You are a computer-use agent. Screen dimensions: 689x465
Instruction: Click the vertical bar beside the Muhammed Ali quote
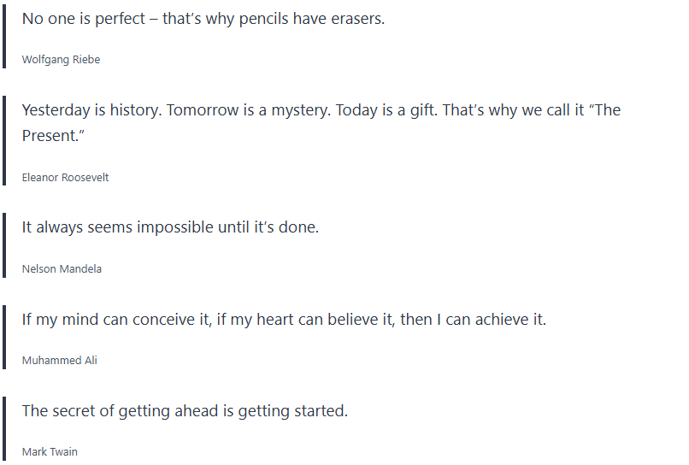tap(4, 337)
